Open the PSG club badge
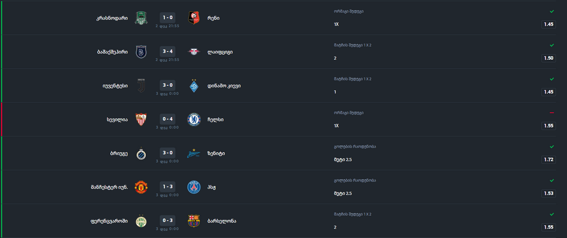 point(194,187)
